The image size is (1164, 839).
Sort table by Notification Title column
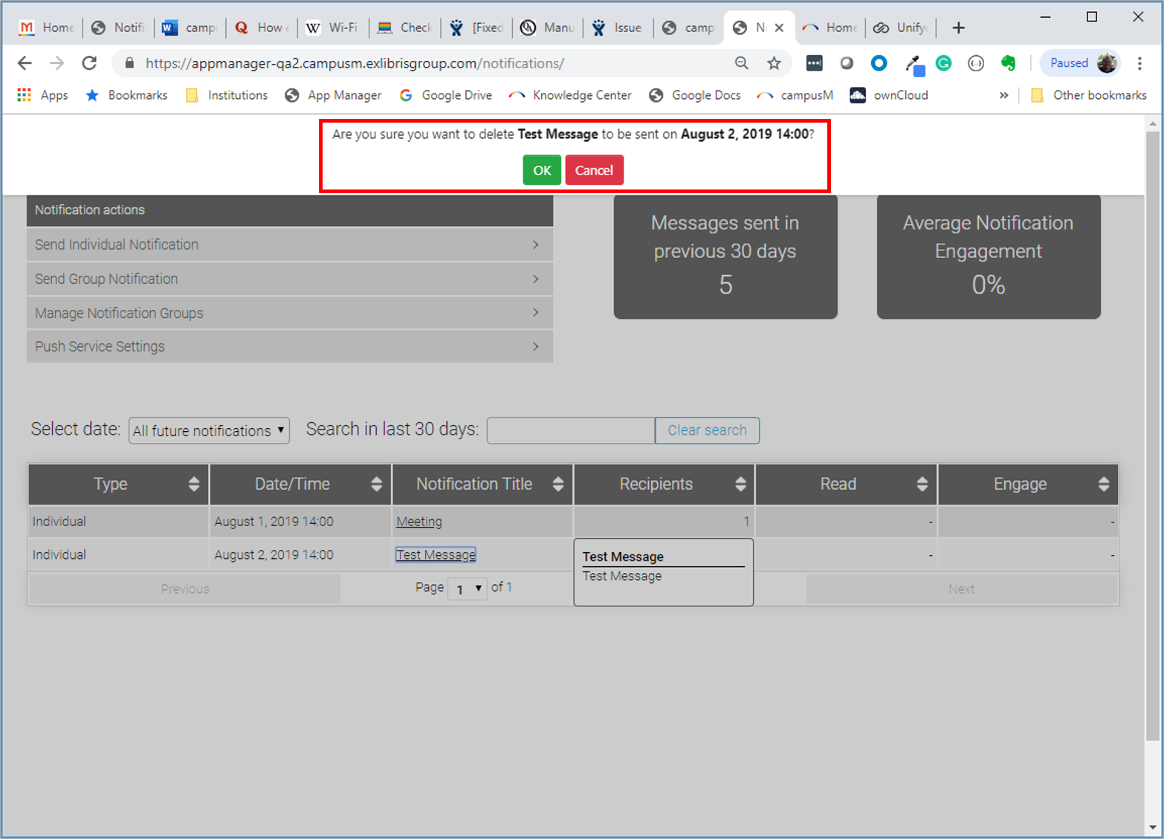(482, 484)
